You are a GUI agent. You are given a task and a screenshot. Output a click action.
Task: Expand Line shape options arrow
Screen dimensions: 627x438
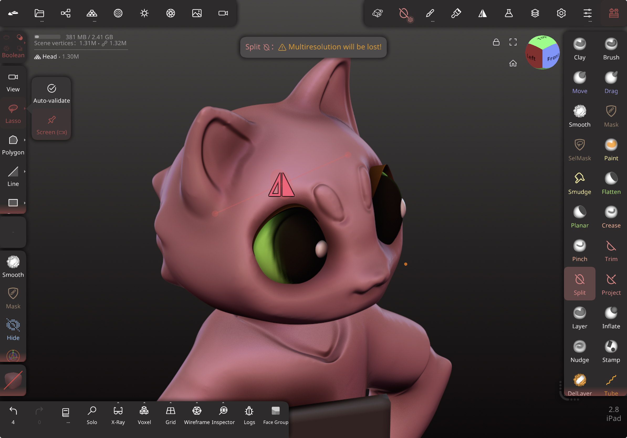[x=25, y=171]
